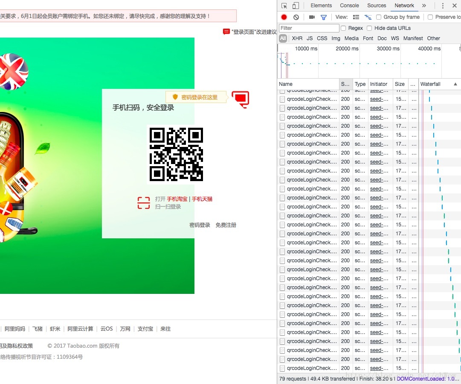Stop recording with the red record button
The width and height of the screenshot is (461, 384).
pyautogui.click(x=284, y=17)
